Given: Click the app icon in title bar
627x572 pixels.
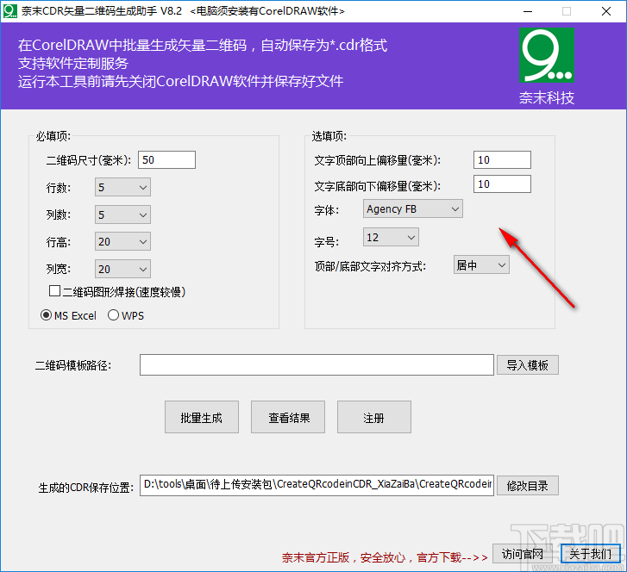Looking at the screenshot, I should point(10,11).
